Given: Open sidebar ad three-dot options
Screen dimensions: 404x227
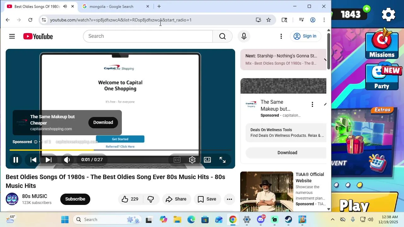Looking at the screenshot, I should coord(312,104).
